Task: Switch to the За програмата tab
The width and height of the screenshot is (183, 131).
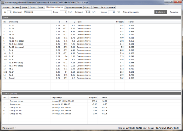Action: pos(108,7)
